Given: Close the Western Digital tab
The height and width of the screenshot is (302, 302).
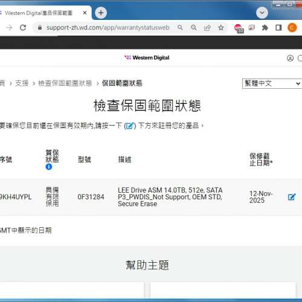Looking at the screenshot, I should [x=85, y=13].
